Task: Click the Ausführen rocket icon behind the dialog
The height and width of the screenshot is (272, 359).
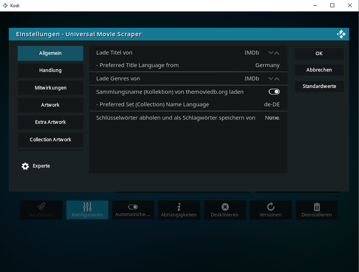Action: [41, 207]
